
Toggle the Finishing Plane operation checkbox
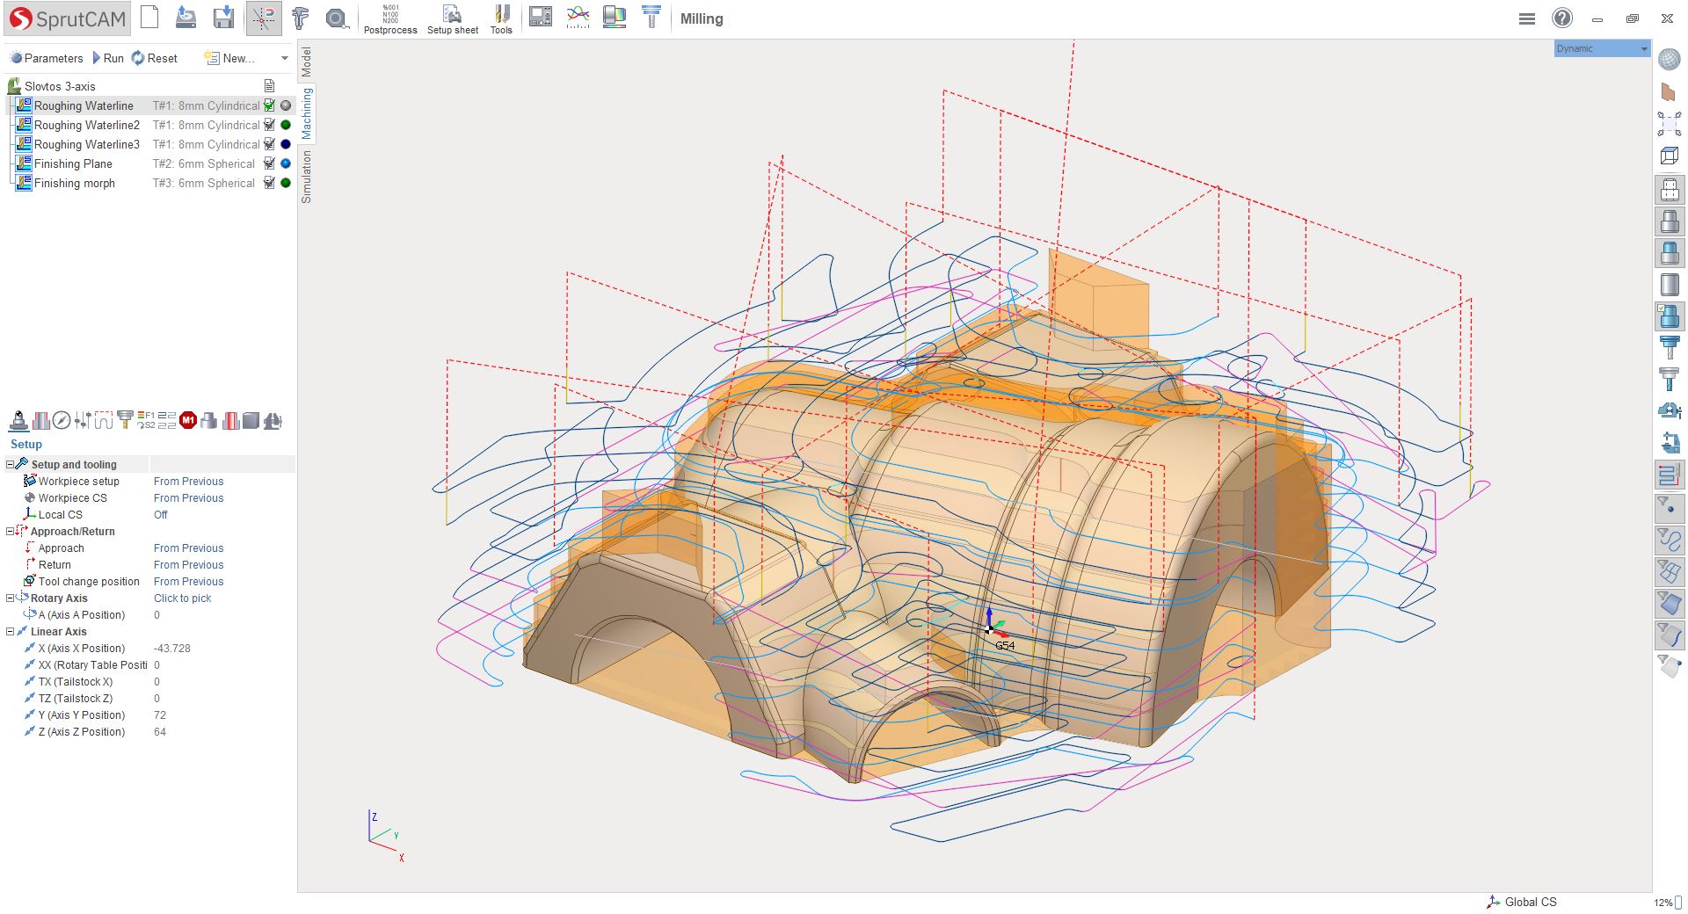click(270, 163)
